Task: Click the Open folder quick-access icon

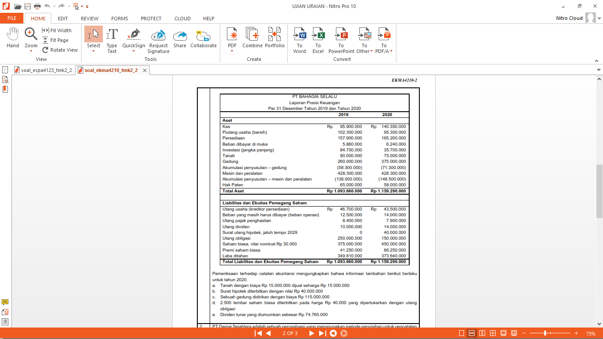Action: [x=18, y=6]
